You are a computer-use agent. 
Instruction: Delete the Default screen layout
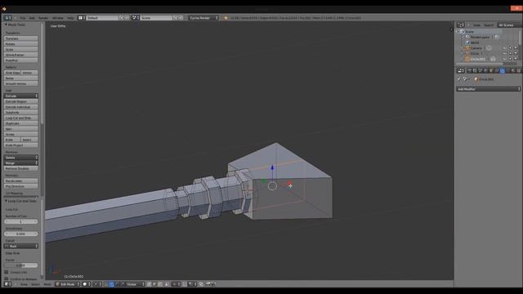pos(127,18)
